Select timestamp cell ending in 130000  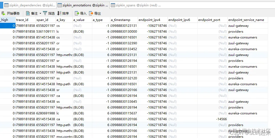[x=124, y=31]
